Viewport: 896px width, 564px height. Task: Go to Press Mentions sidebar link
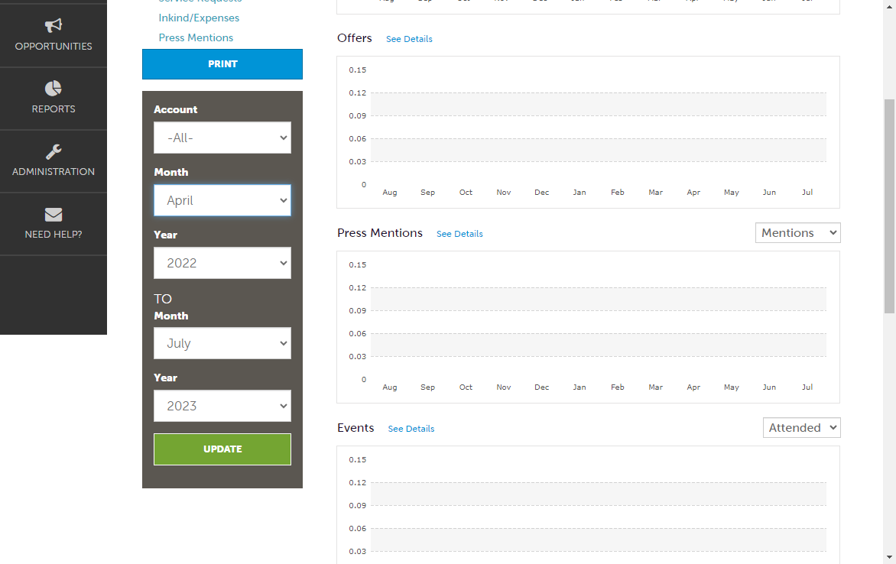coord(196,37)
